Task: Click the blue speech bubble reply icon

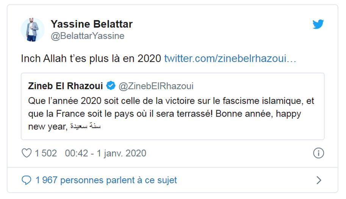Action: click(26, 180)
